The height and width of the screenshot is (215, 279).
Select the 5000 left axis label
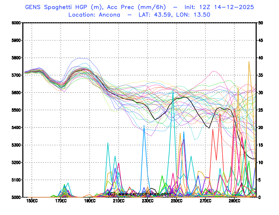pos(16,197)
